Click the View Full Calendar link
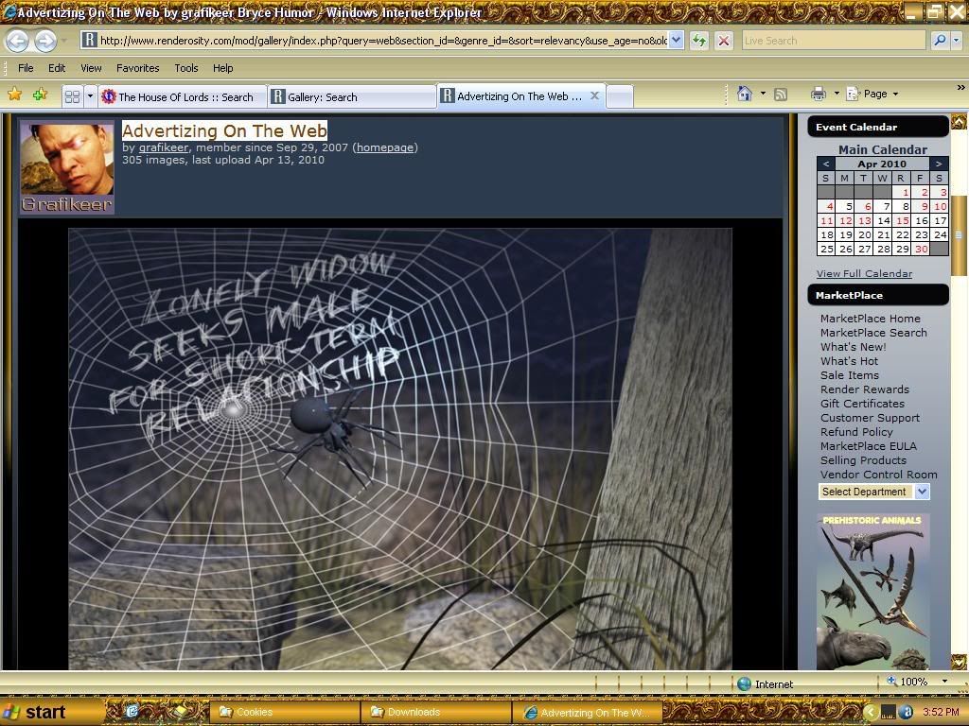 tap(864, 274)
